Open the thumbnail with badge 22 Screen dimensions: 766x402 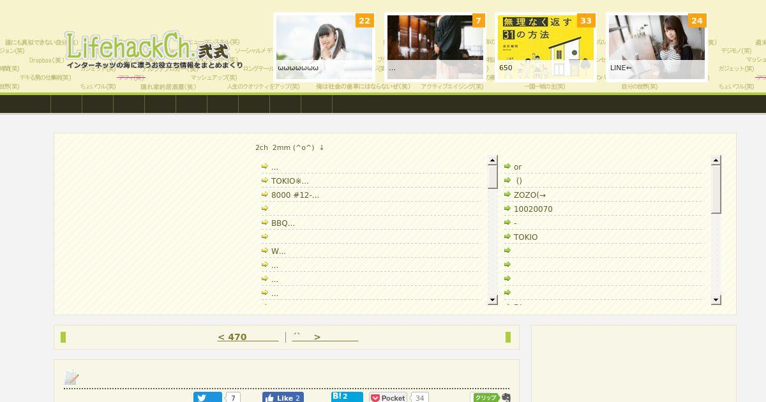coord(324,47)
